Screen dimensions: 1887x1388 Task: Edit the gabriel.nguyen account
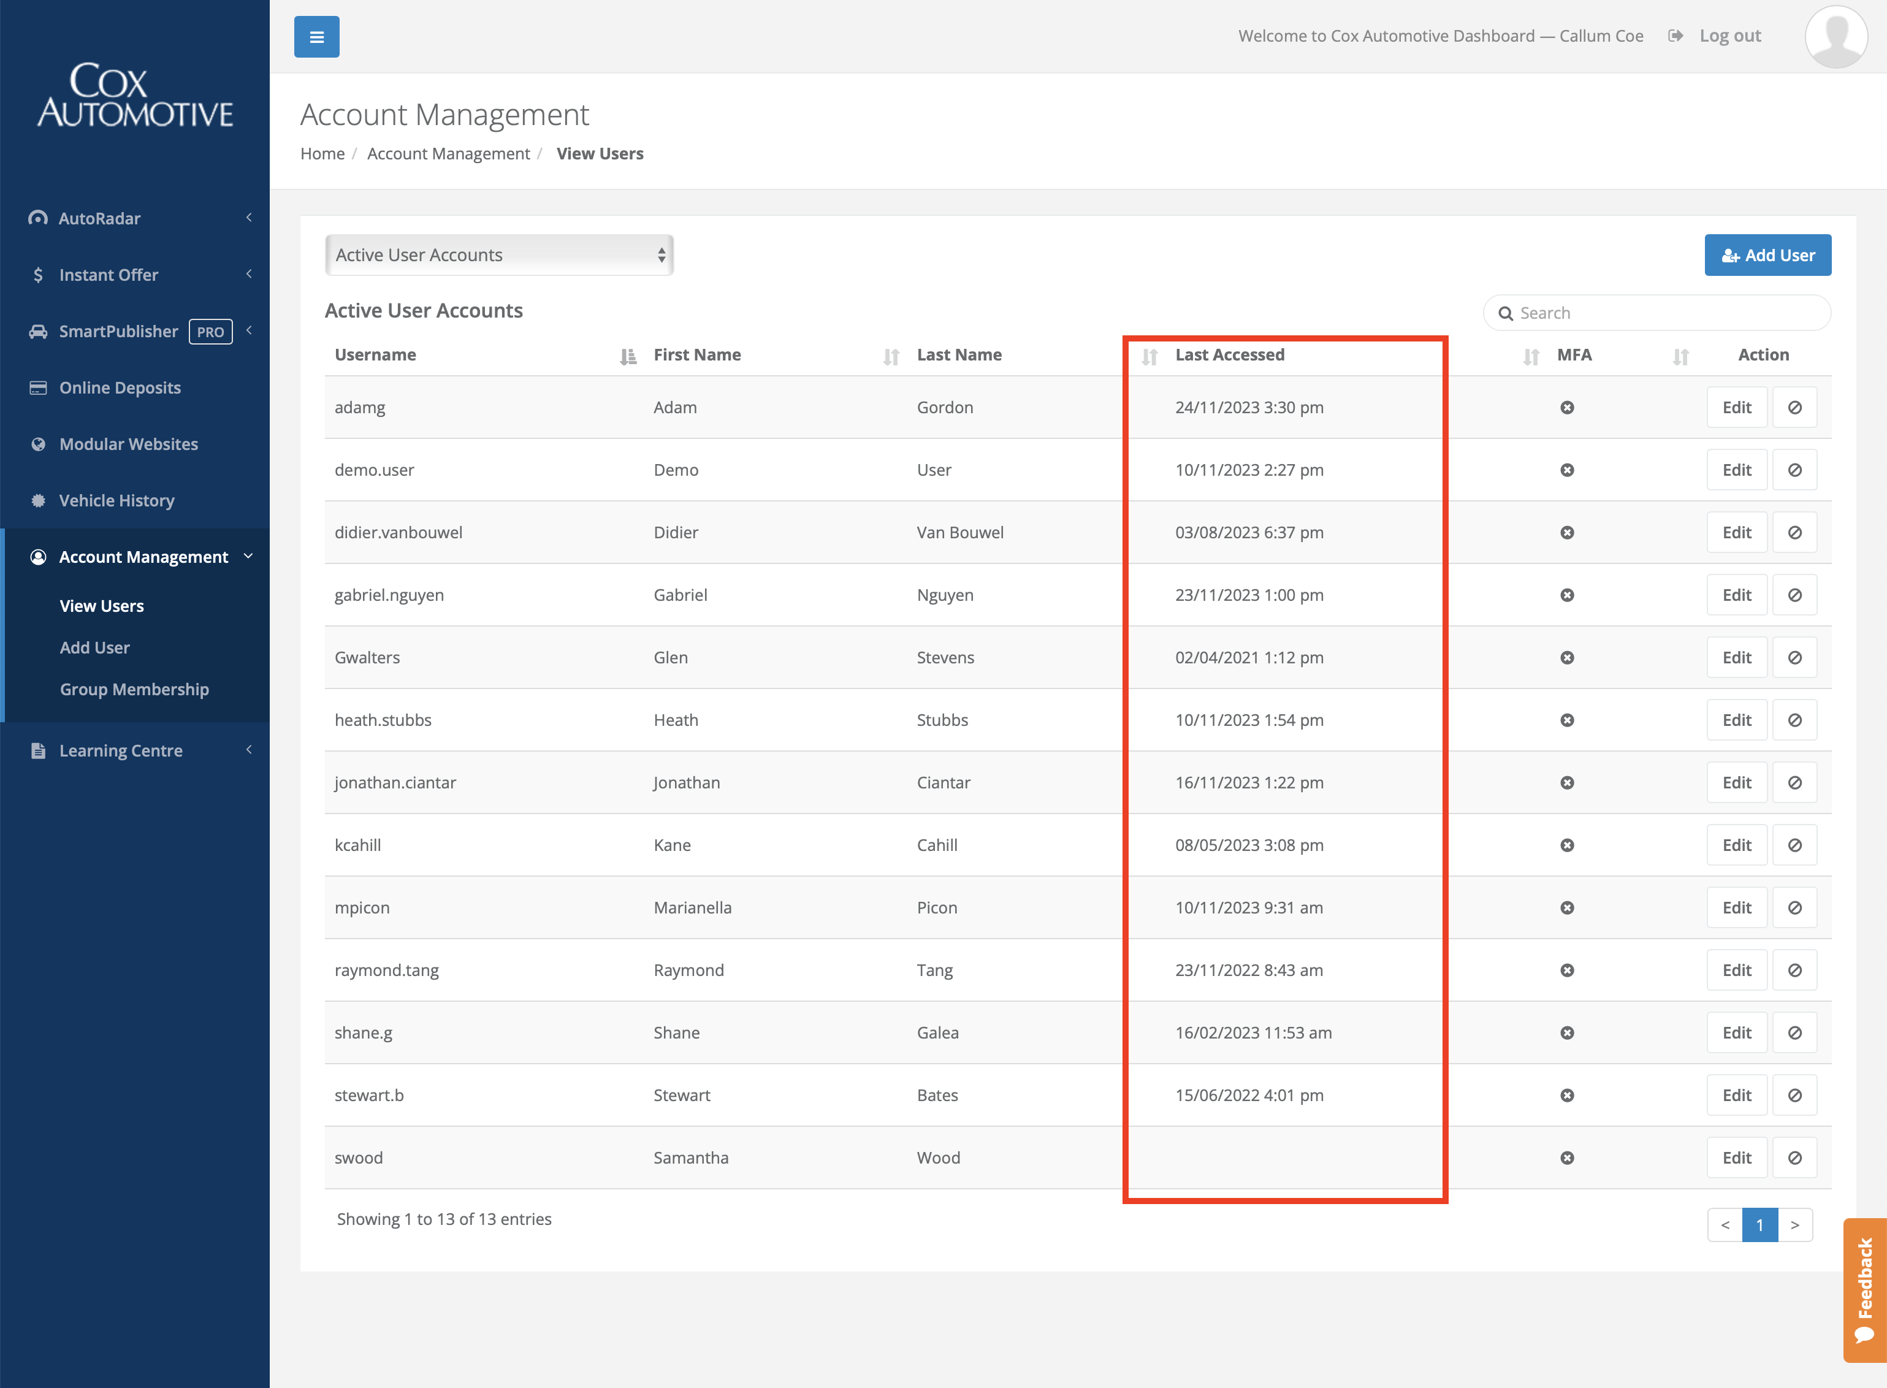[1737, 595]
